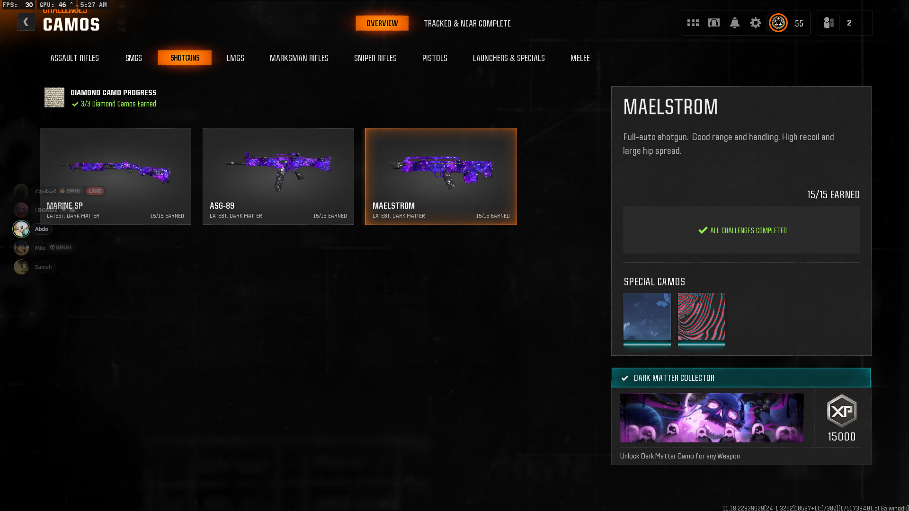Choose the blue butterfly special camo
The image size is (909, 511).
[x=647, y=317]
